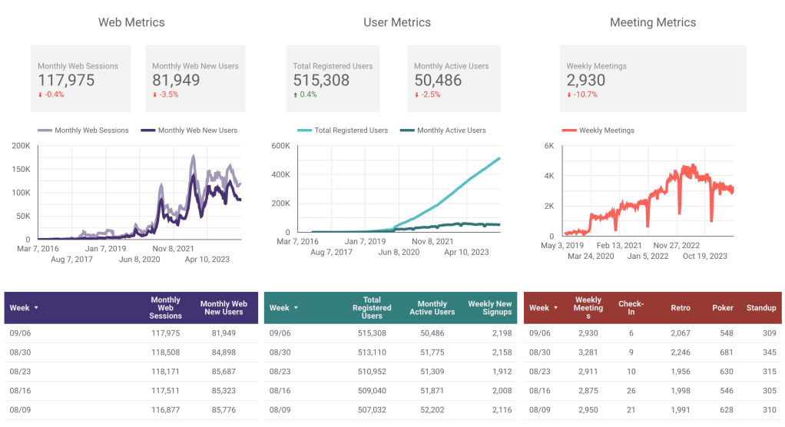This screenshot has width=785, height=427.
Task: Click Monthly Web New Users column header
Action: [x=224, y=308]
